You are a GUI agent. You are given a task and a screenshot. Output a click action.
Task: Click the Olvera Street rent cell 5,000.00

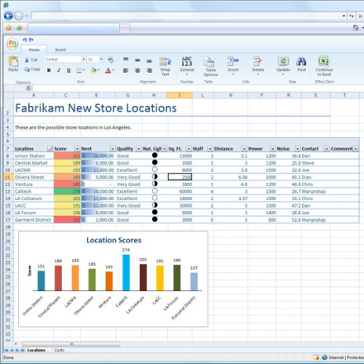click(98, 177)
